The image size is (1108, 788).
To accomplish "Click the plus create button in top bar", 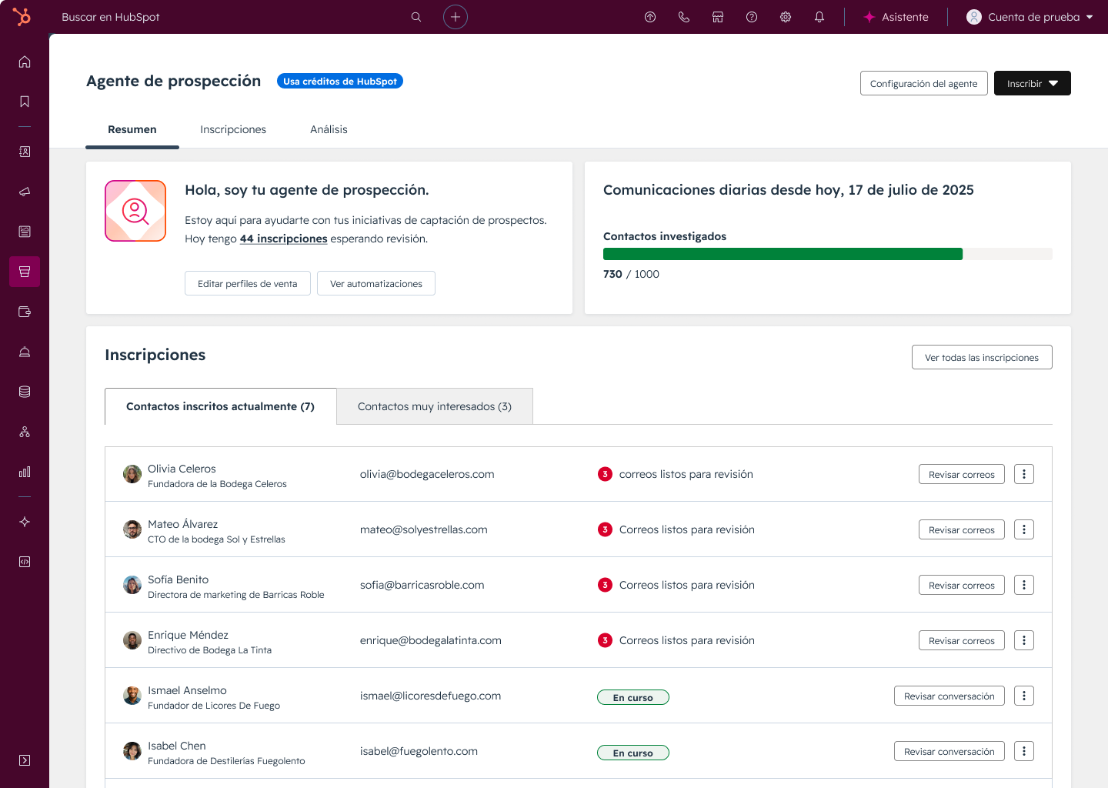I will [456, 17].
